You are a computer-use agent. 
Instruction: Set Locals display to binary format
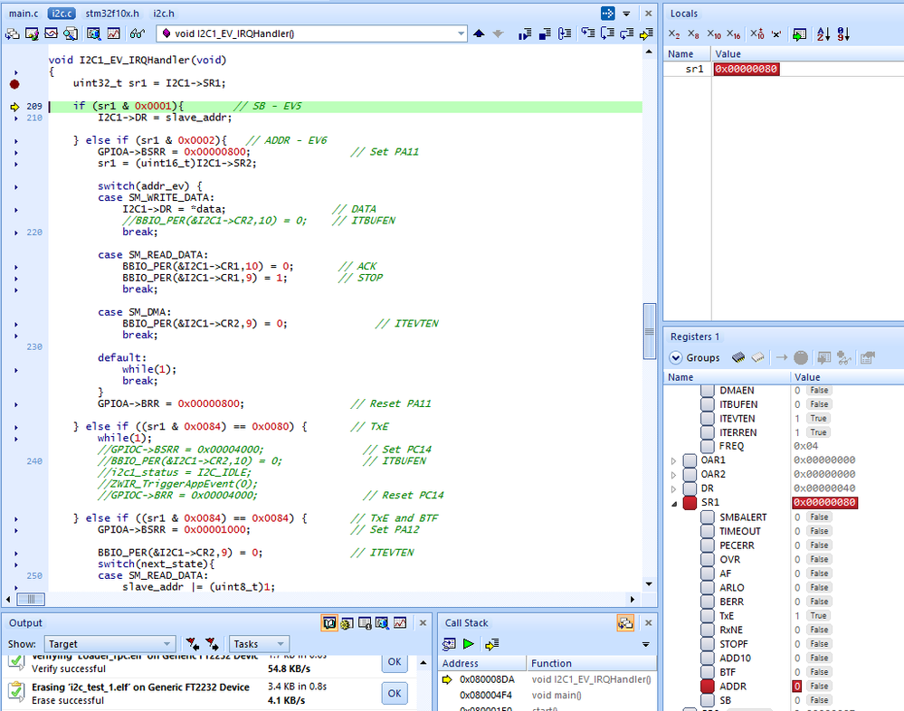pos(673,34)
